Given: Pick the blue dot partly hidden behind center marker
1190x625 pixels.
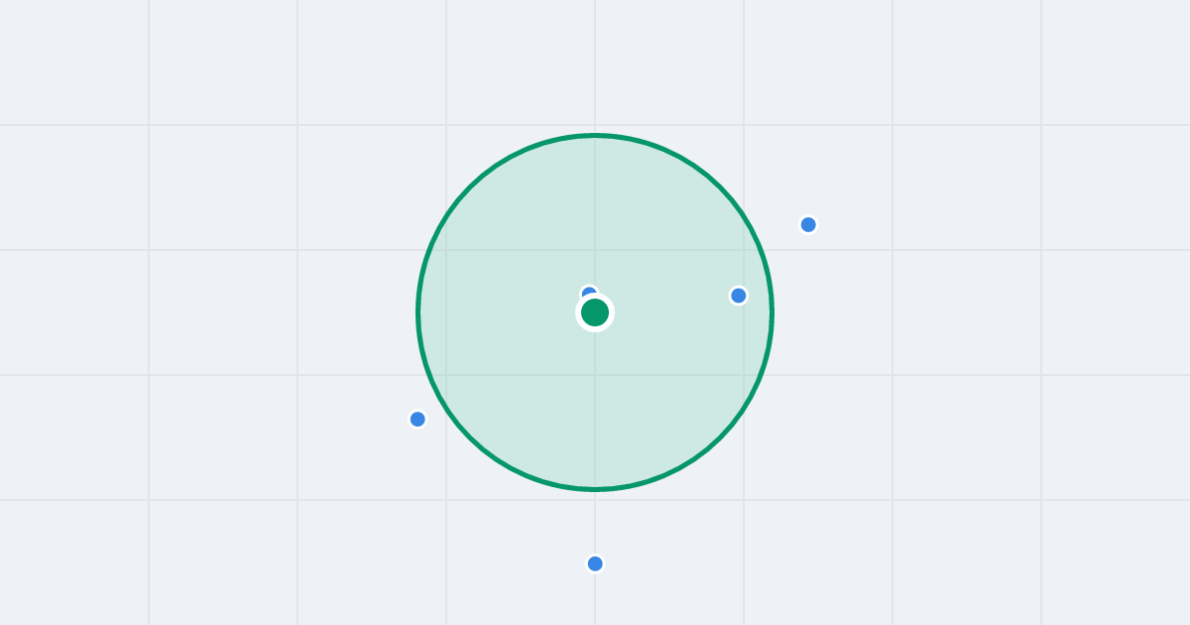Looking at the screenshot, I should [x=589, y=293].
